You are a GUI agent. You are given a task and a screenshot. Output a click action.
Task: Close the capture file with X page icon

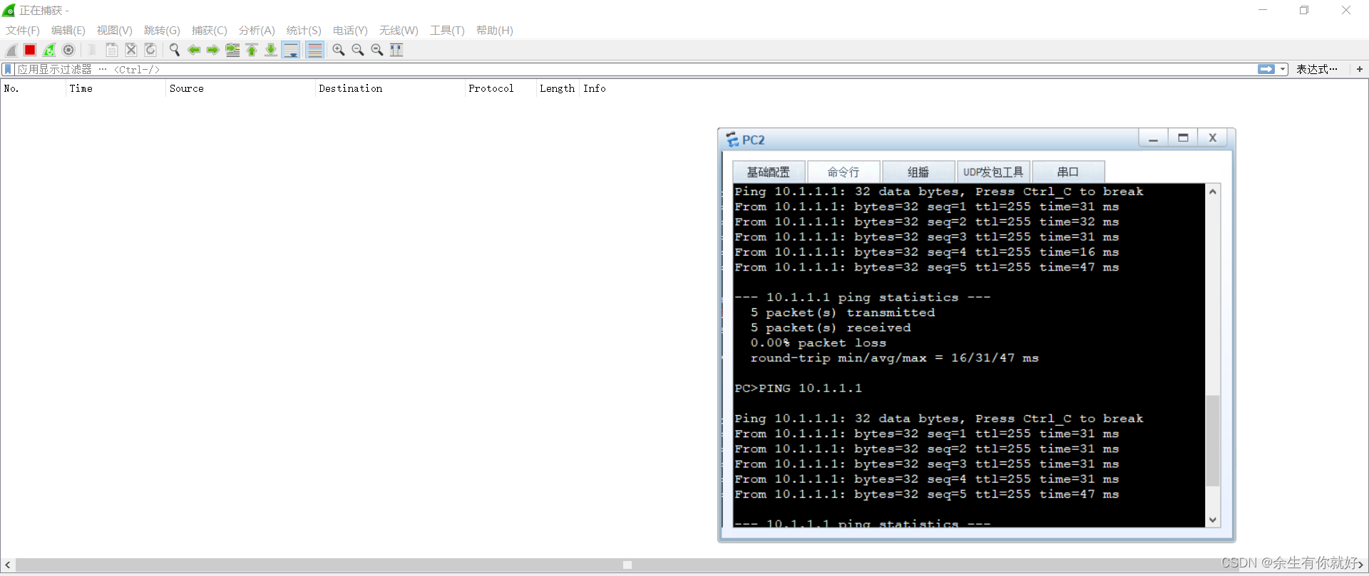(x=131, y=50)
